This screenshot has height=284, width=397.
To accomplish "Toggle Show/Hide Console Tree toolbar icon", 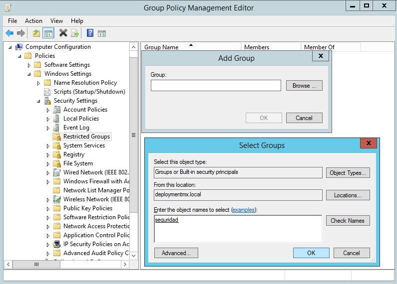I will click(x=48, y=33).
